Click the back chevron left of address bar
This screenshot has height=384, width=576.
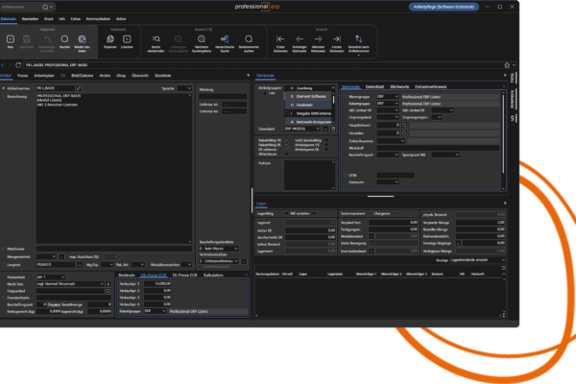click(x=3, y=65)
